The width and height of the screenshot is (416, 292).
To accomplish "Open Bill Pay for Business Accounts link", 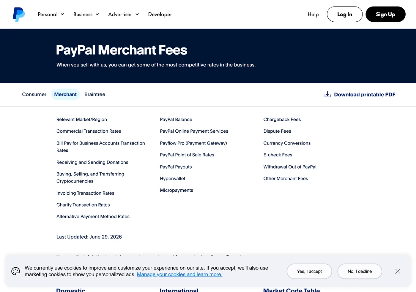I will [x=101, y=147].
